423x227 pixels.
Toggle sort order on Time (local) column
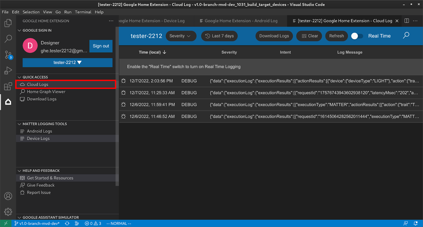click(152, 52)
